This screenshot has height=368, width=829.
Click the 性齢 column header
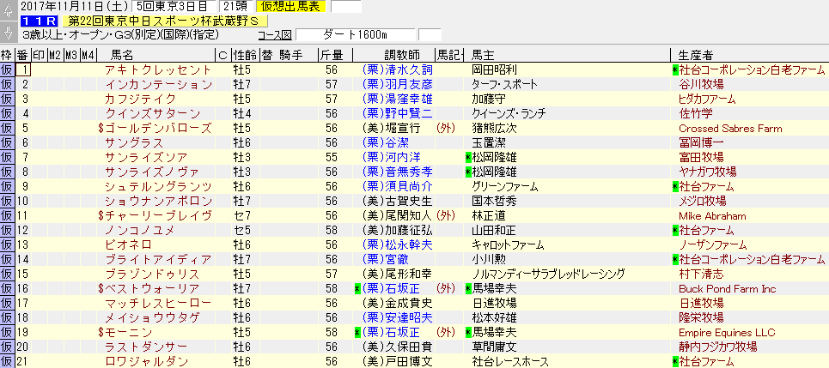(x=246, y=55)
